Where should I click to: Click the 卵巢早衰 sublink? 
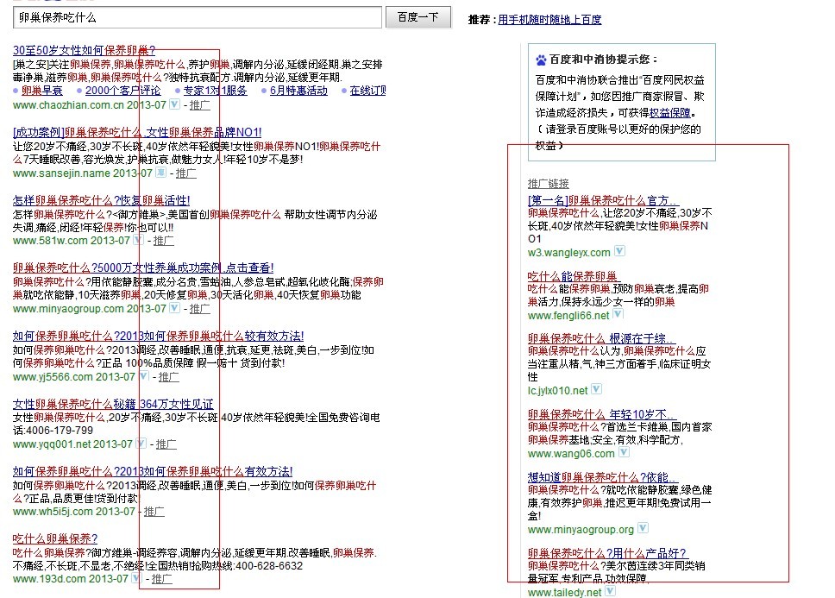[x=42, y=91]
